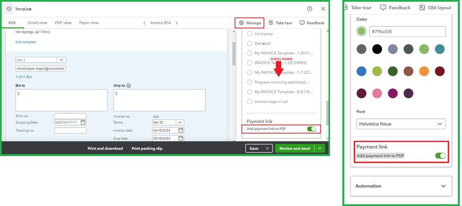462x206 pixels.
Task: Switch to Old layout
Action: point(435,8)
